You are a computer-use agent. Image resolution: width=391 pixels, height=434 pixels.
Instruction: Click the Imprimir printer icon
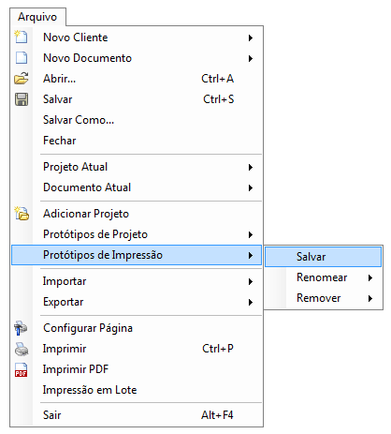point(22,349)
